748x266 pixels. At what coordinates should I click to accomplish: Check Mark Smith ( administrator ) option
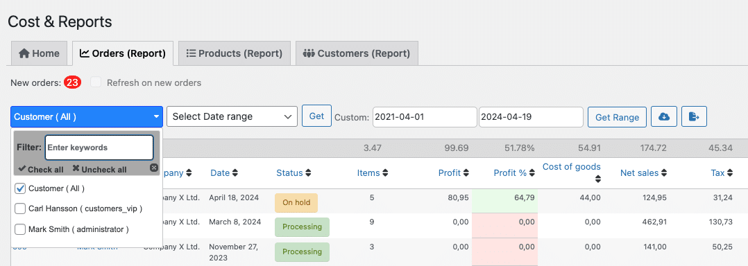click(x=20, y=229)
